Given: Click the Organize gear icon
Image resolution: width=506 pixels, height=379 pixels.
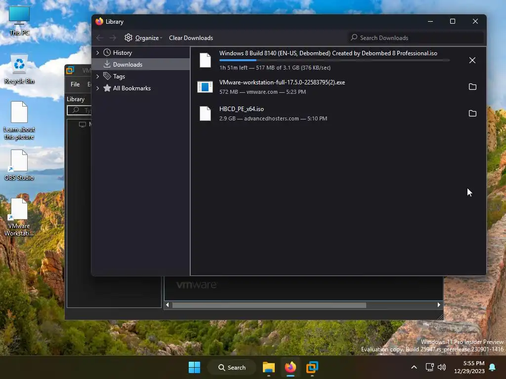Looking at the screenshot, I should click(x=128, y=38).
